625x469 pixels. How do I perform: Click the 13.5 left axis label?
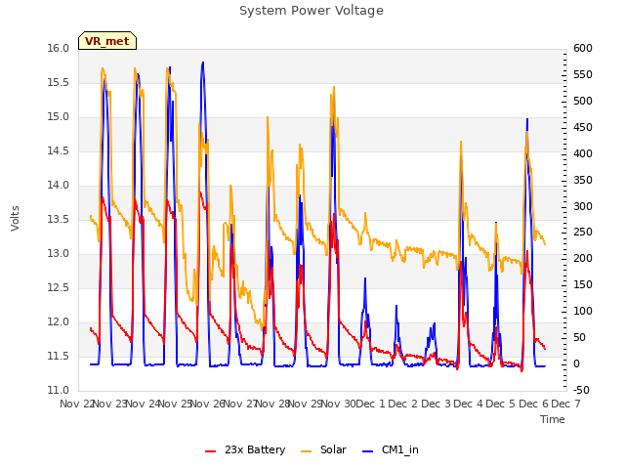tap(59, 219)
